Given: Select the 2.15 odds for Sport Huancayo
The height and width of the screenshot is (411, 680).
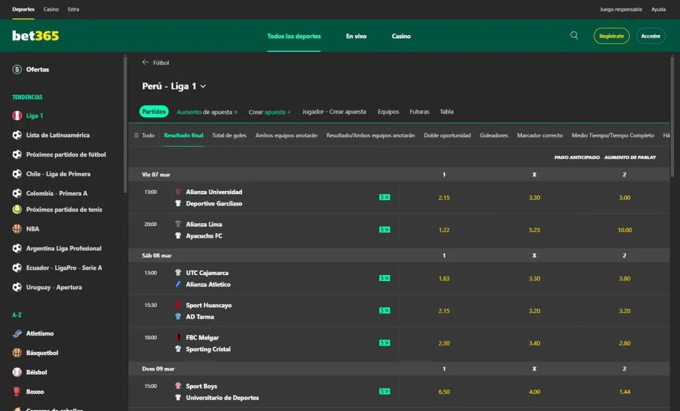Looking at the screenshot, I should tap(443, 310).
